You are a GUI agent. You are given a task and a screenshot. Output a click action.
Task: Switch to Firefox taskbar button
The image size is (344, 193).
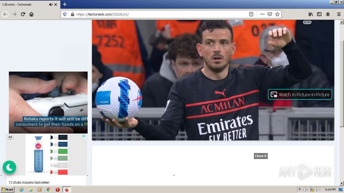(x=67, y=190)
